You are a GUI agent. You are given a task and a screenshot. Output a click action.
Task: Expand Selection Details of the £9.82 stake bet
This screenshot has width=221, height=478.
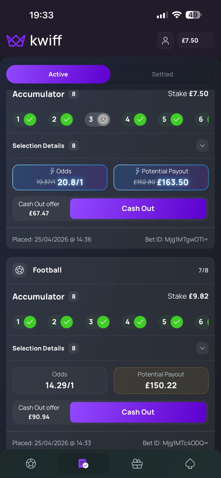tap(202, 348)
